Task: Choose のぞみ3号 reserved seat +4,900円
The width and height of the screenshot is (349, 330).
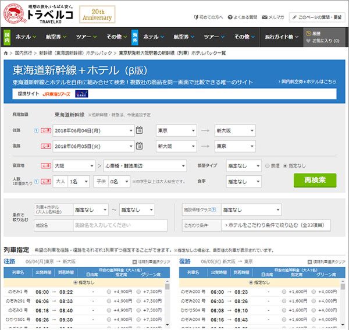Action: point(109,310)
